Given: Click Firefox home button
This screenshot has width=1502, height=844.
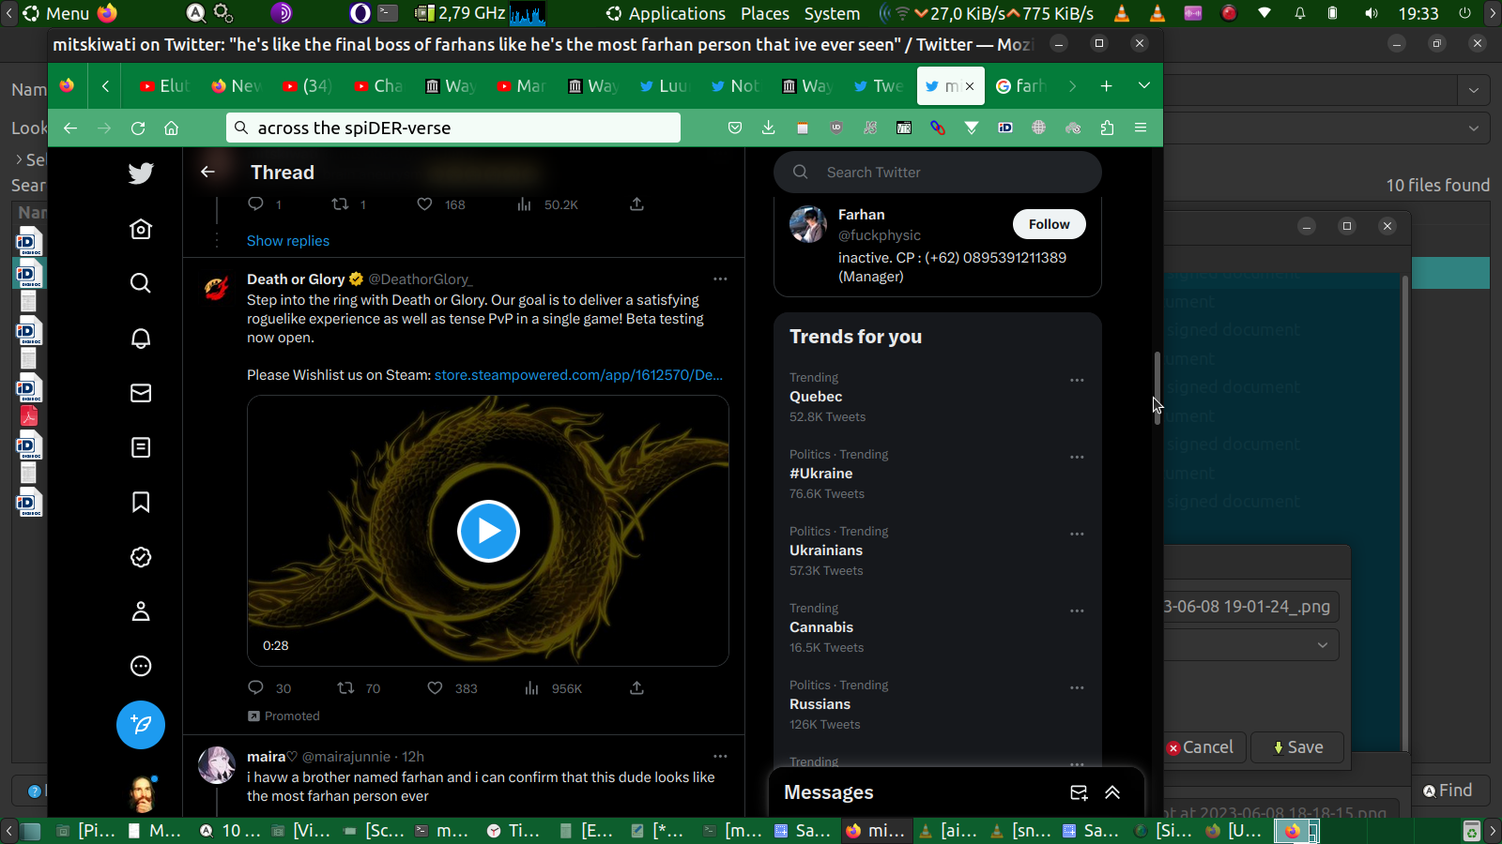Looking at the screenshot, I should 171,128.
